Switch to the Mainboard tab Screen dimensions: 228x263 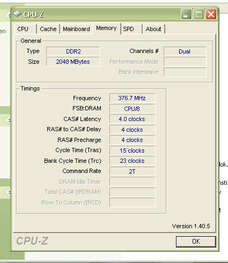(76, 29)
